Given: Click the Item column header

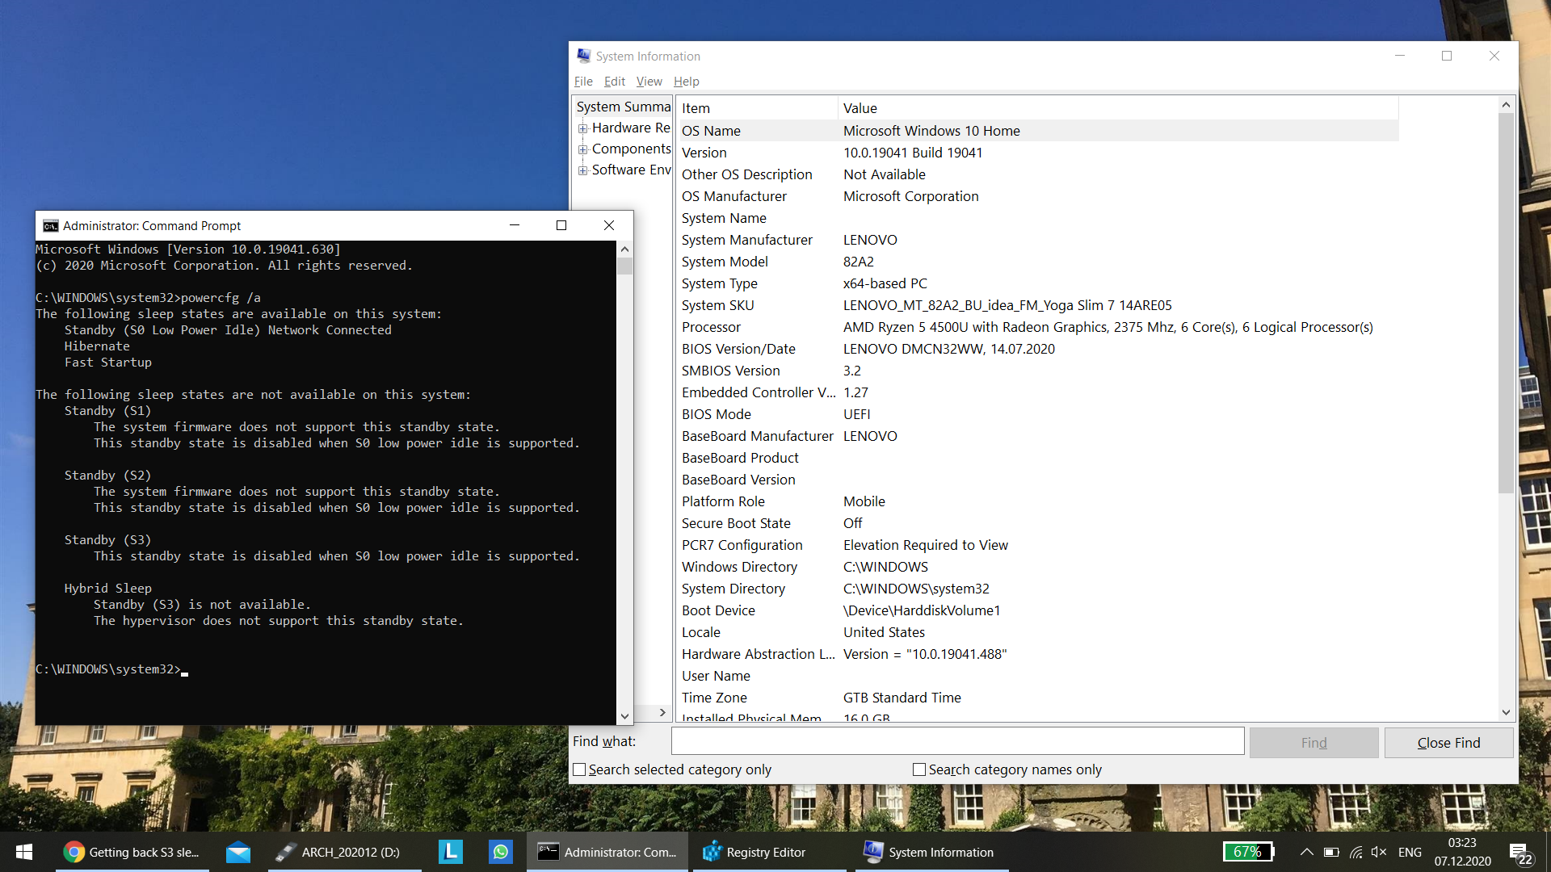Looking at the screenshot, I should pos(757,108).
